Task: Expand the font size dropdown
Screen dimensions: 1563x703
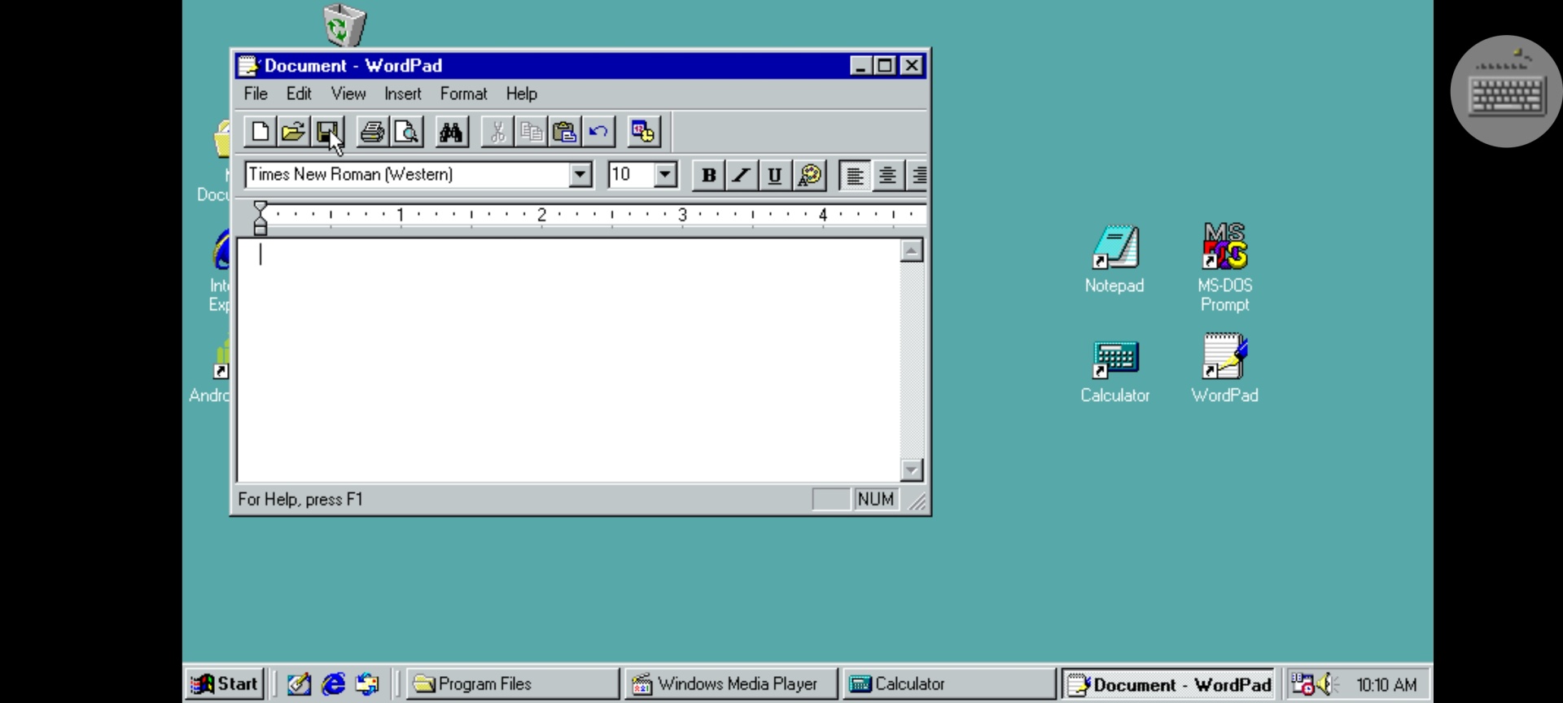Action: click(x=665, y=175)
